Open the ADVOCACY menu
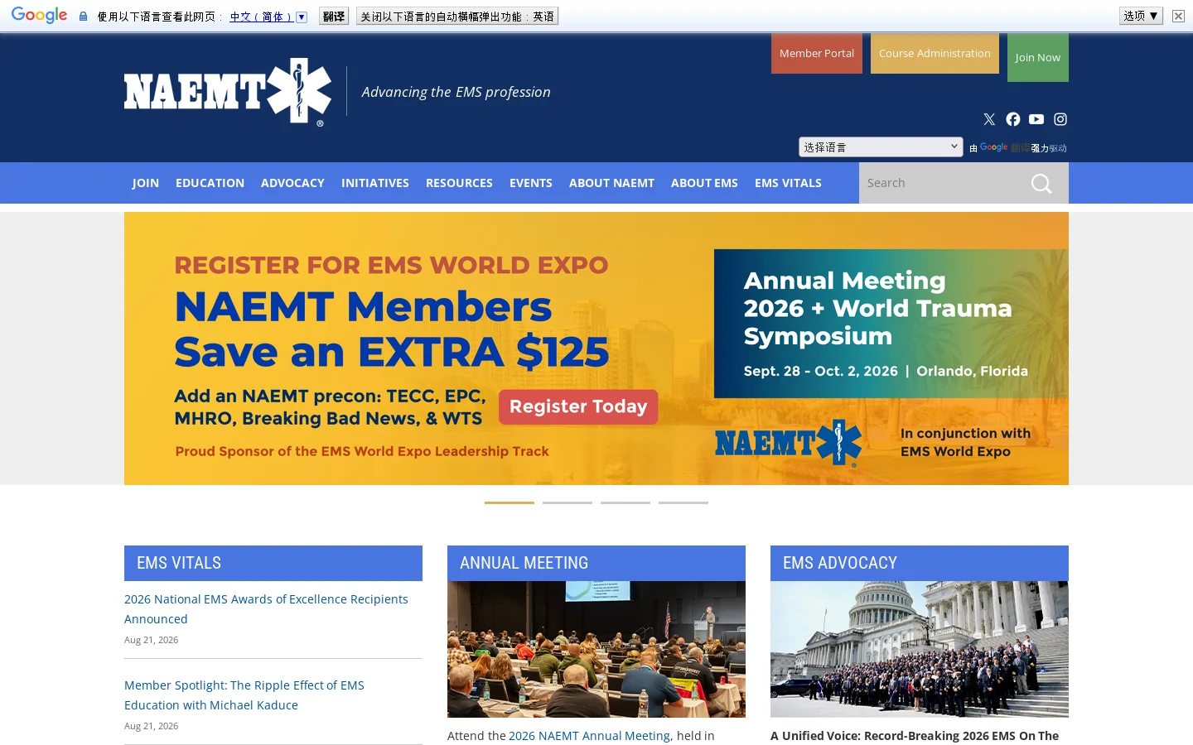Screen dimensions: 1193x745 [x=292, y=183]
